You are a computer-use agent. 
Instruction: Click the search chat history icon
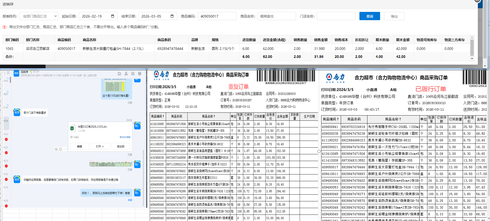coord(133,74)
